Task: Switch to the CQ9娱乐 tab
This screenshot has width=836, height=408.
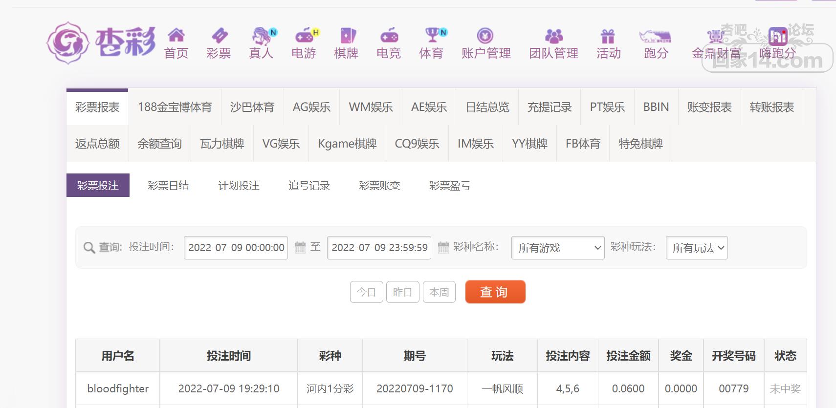Action: pos(417,144)
